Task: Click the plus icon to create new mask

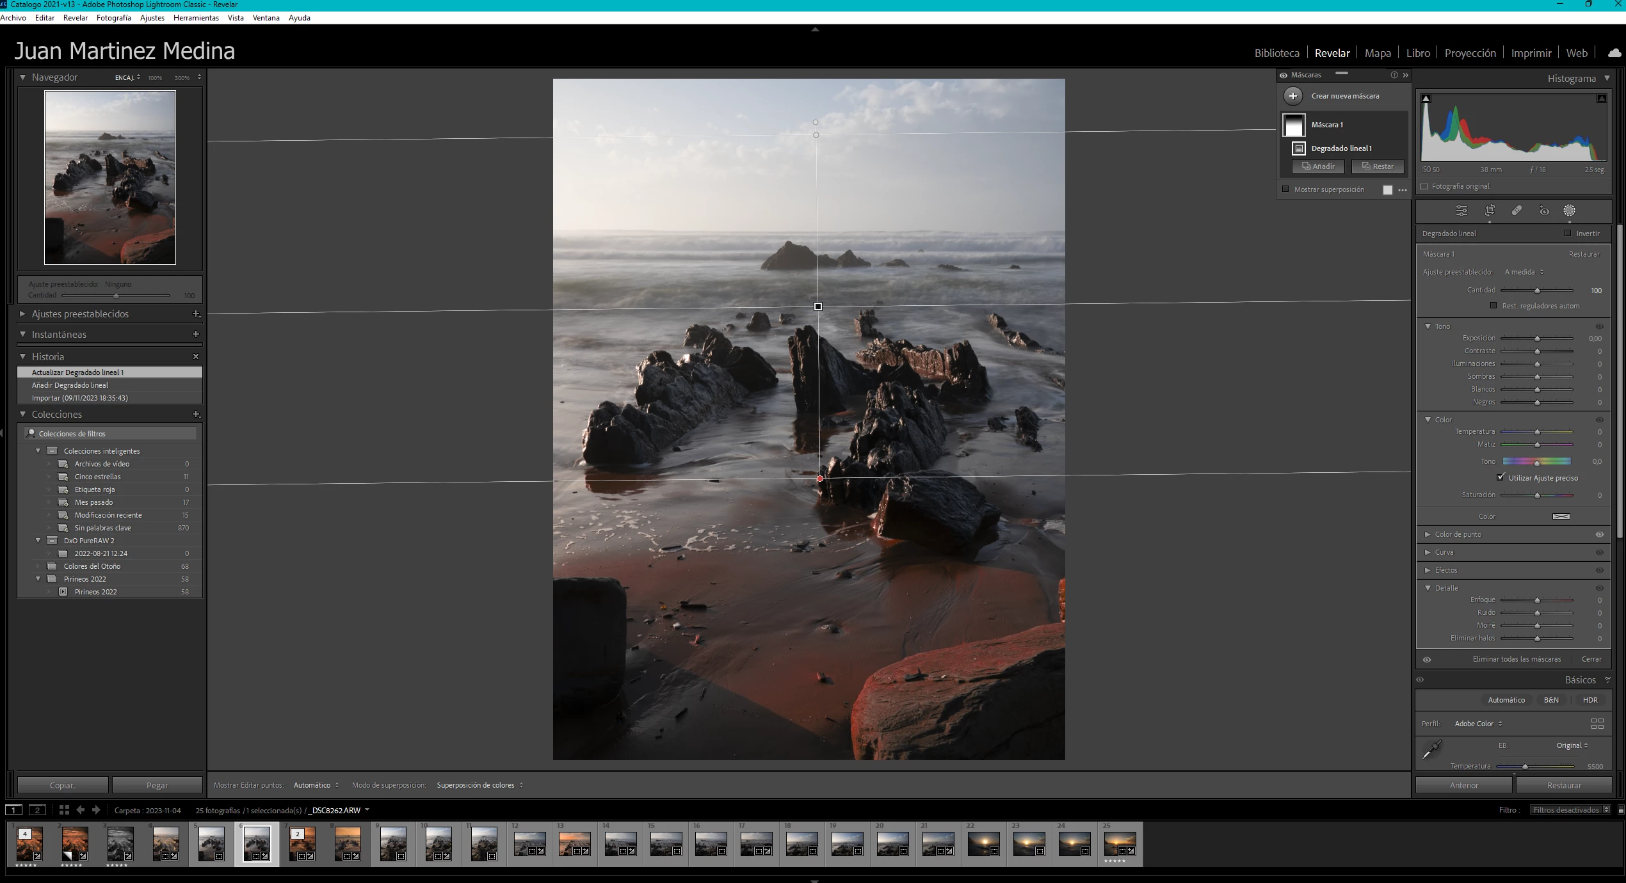Action: [1293, 96]
